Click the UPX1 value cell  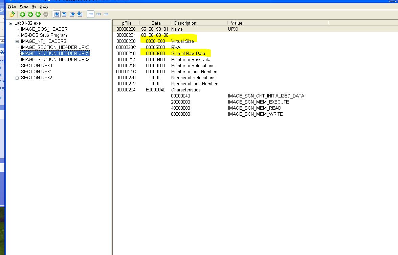click(x=233, y=29)
